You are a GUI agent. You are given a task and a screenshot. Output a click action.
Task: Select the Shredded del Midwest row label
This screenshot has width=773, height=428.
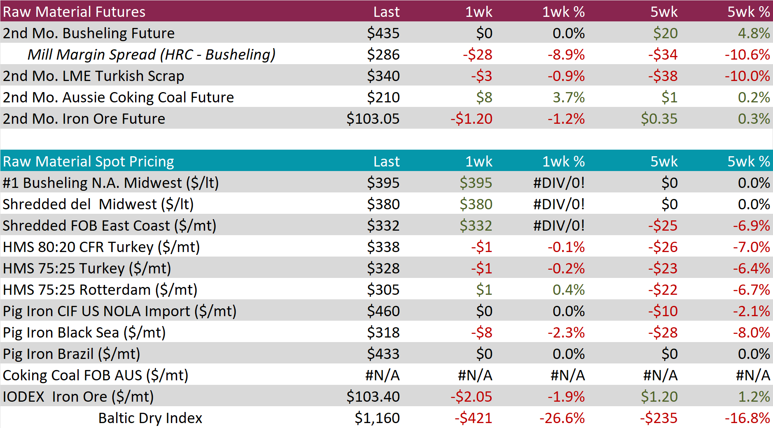tap(98, 204)
